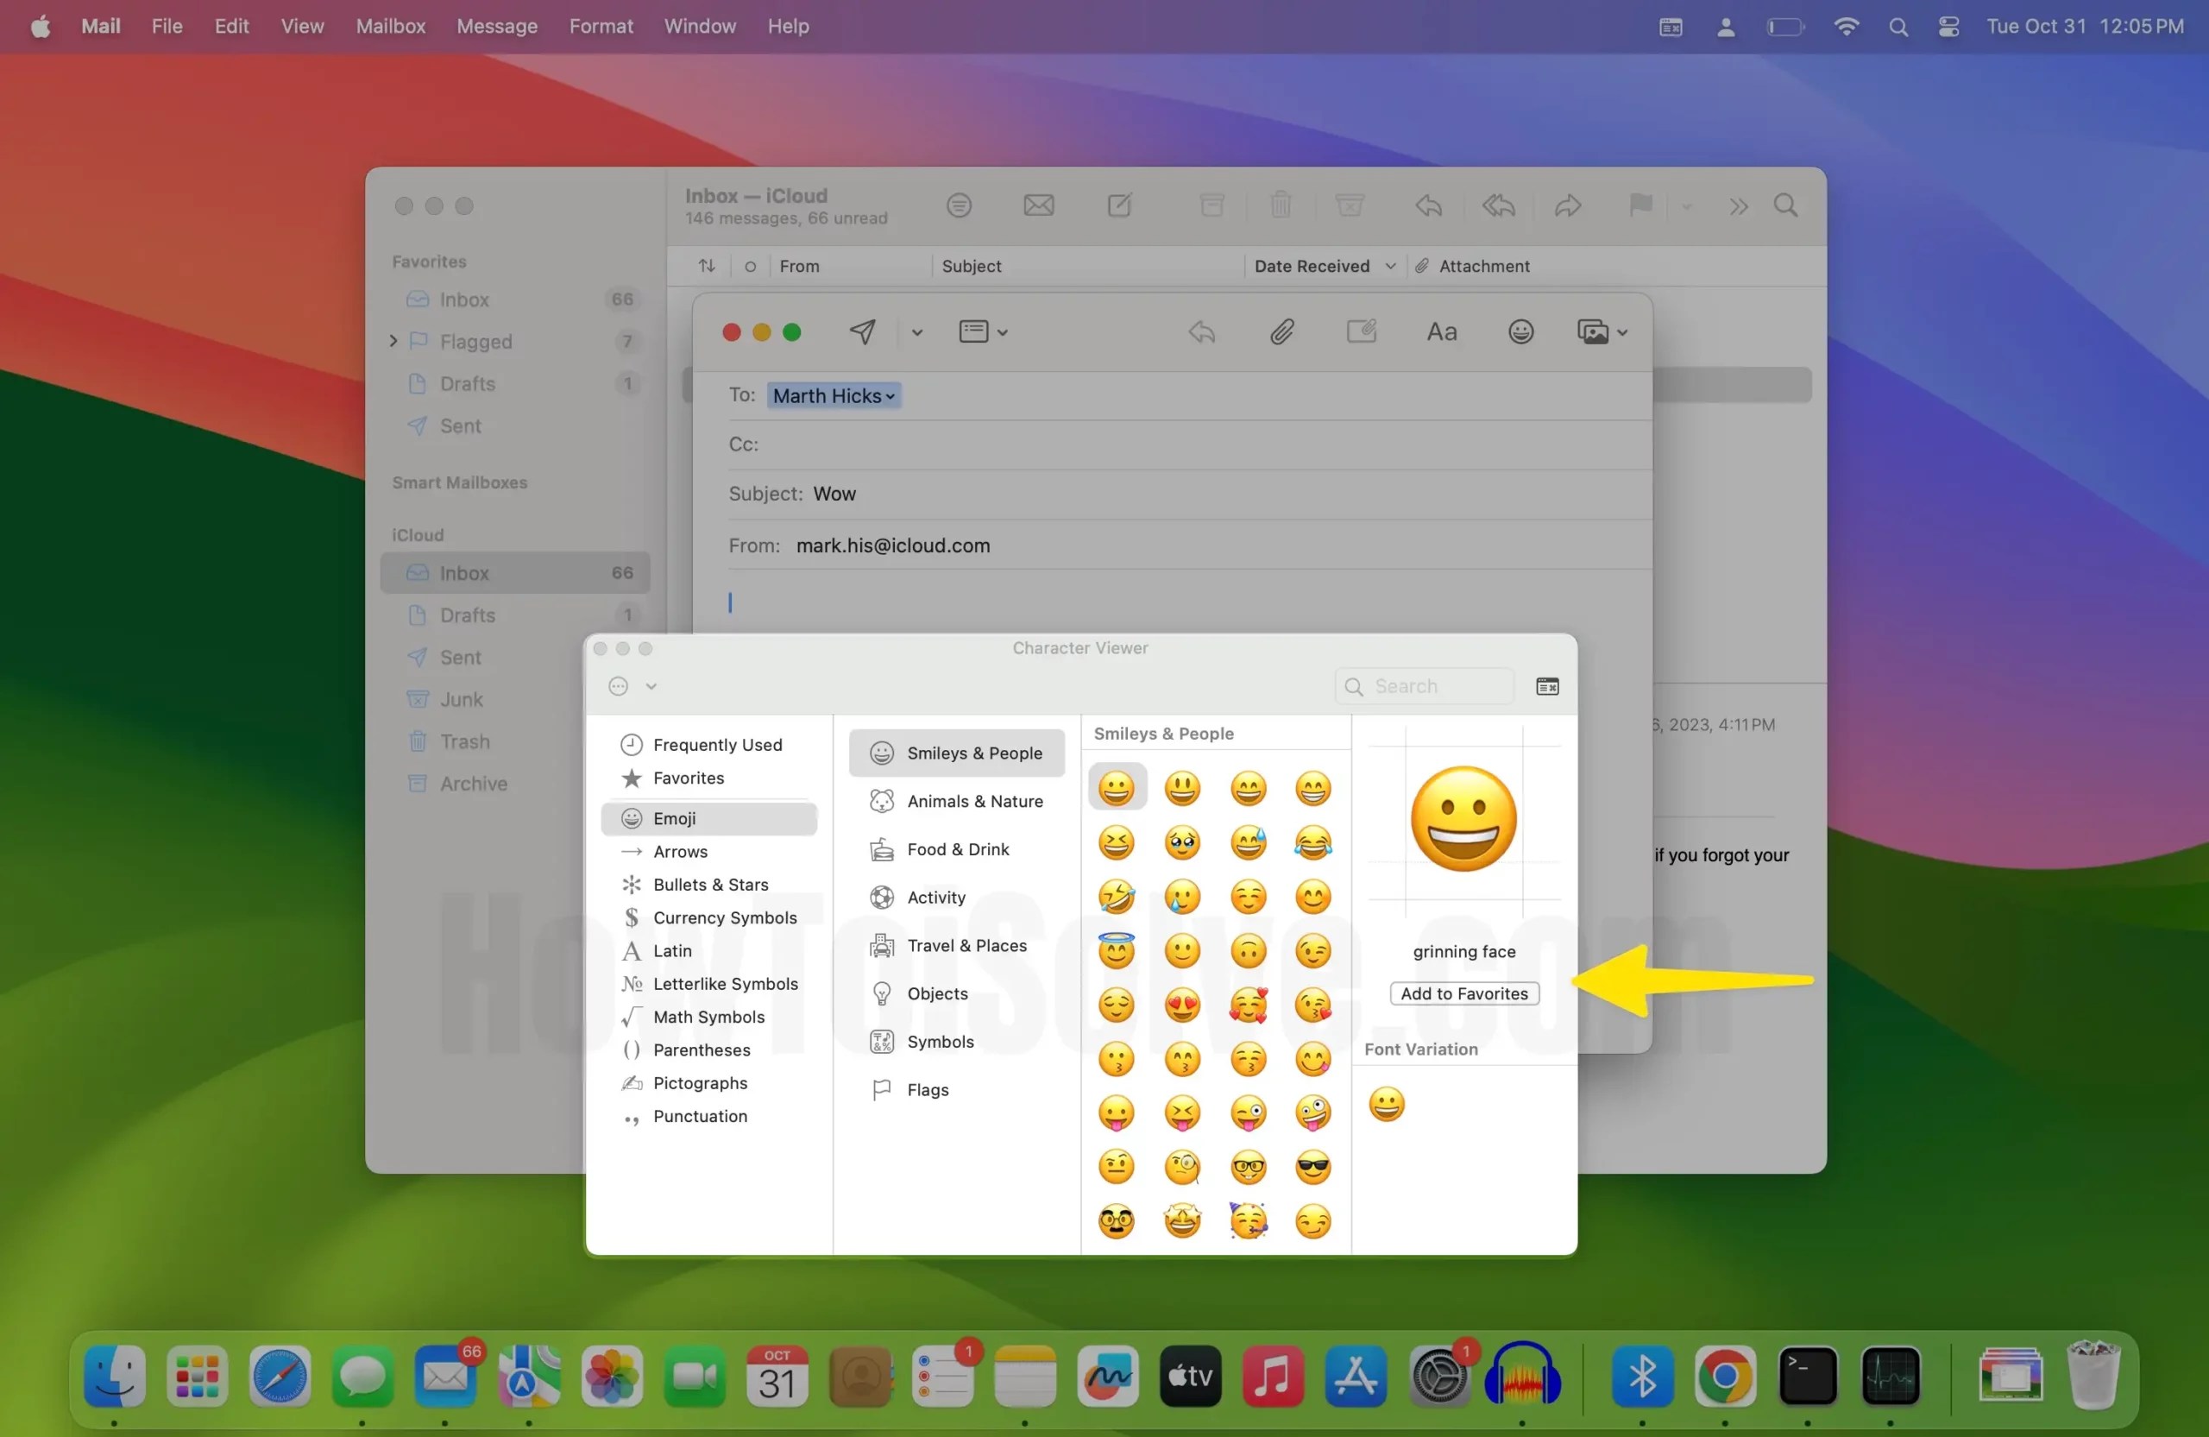The image size is (2209, 1437).
Task: Open the Format menu
Action: [600, 26]
